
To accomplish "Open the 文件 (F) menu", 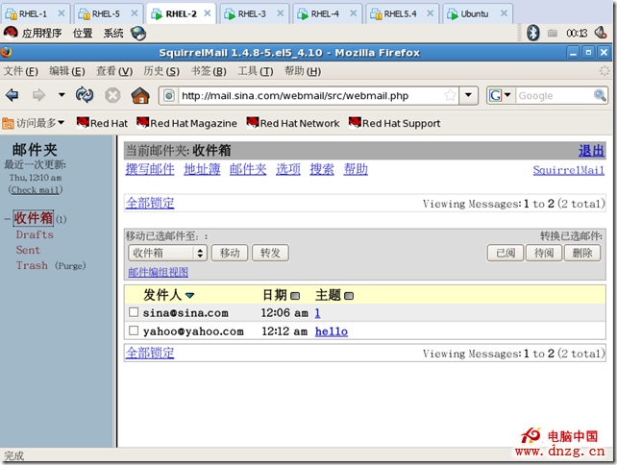I will 21,71.
